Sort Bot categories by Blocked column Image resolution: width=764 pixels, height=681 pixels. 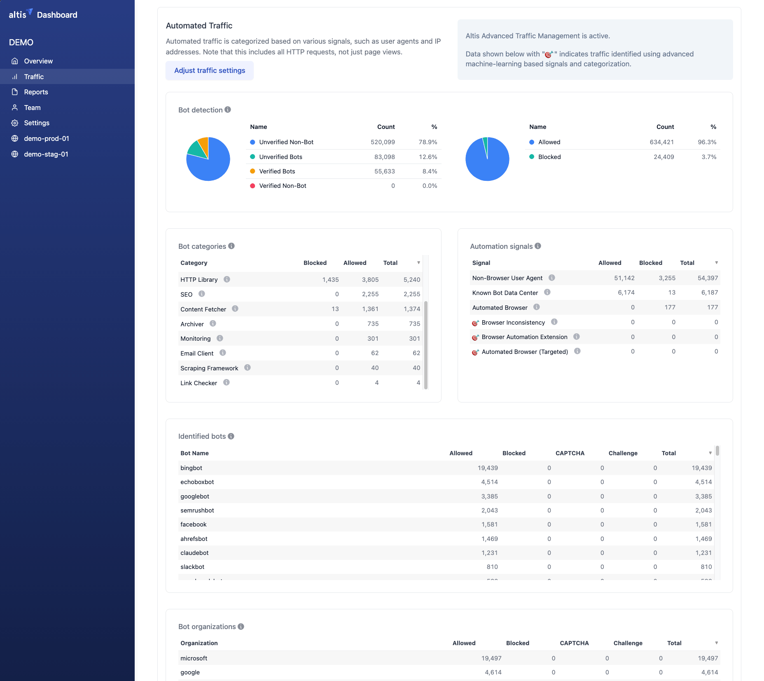click(x=315, y=263)
